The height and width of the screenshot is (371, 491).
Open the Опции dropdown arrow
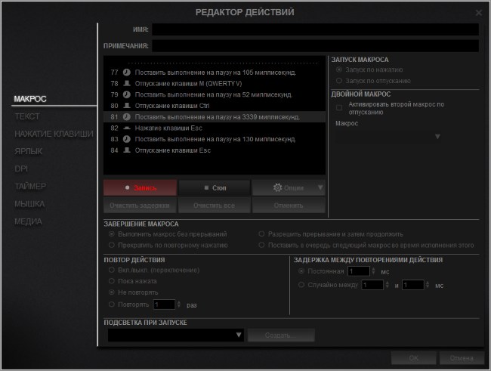(x=320, y=187)
